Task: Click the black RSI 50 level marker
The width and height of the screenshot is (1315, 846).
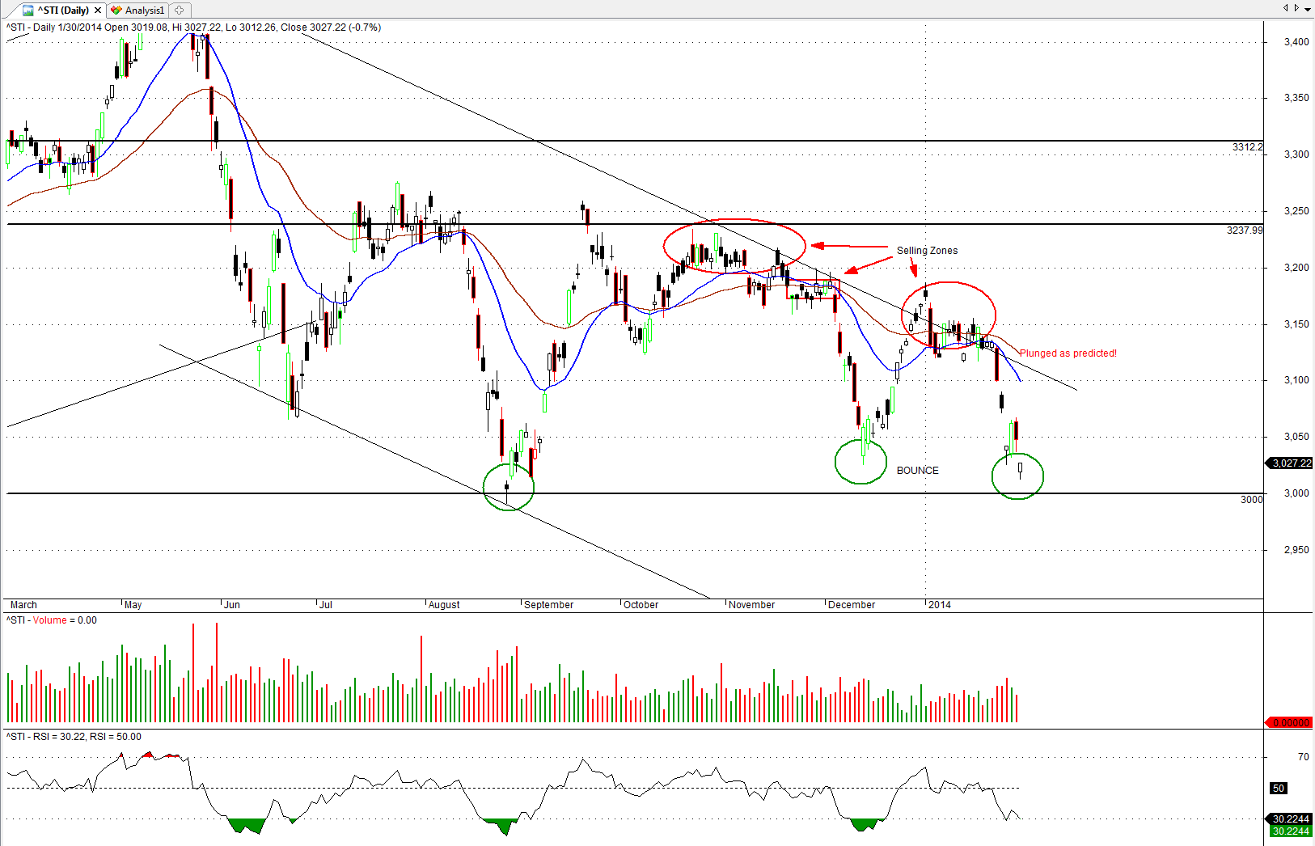Action: click(x=1279, y=789)
